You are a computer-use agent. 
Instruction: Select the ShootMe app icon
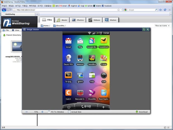click(x=92, y=93)
